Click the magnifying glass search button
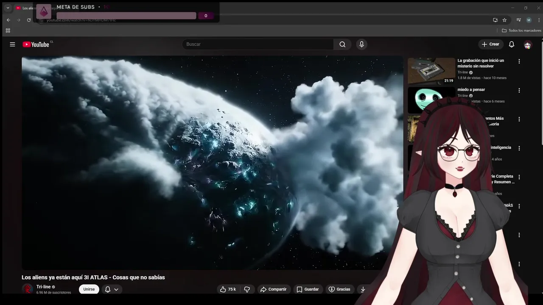 pyautogui.click(x=342, y=44)
